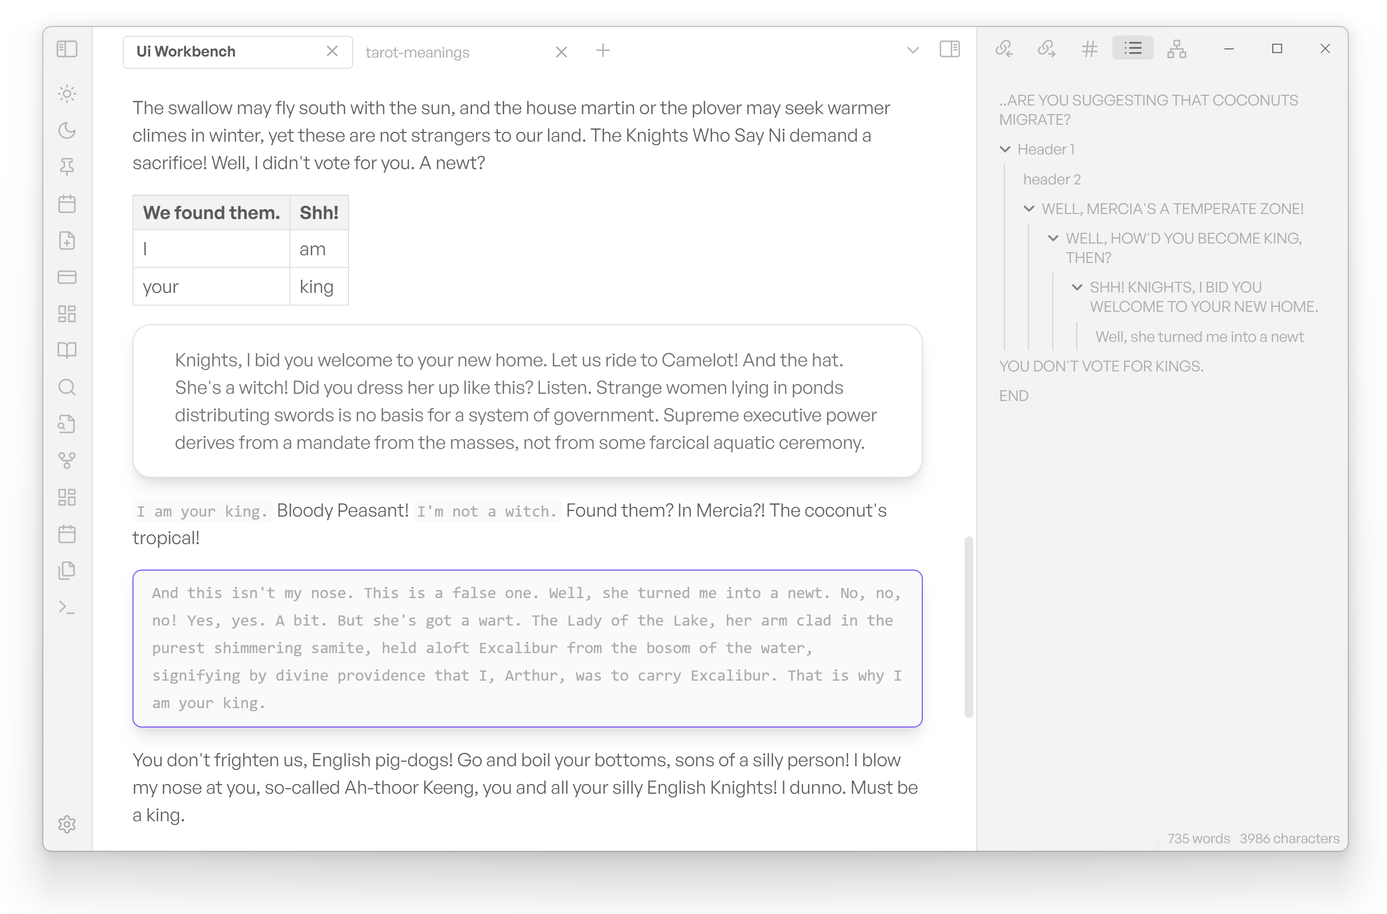Switch to dark mode moon icon
The height and width of the screenshot is (914, 1387).
pos(67,130)
